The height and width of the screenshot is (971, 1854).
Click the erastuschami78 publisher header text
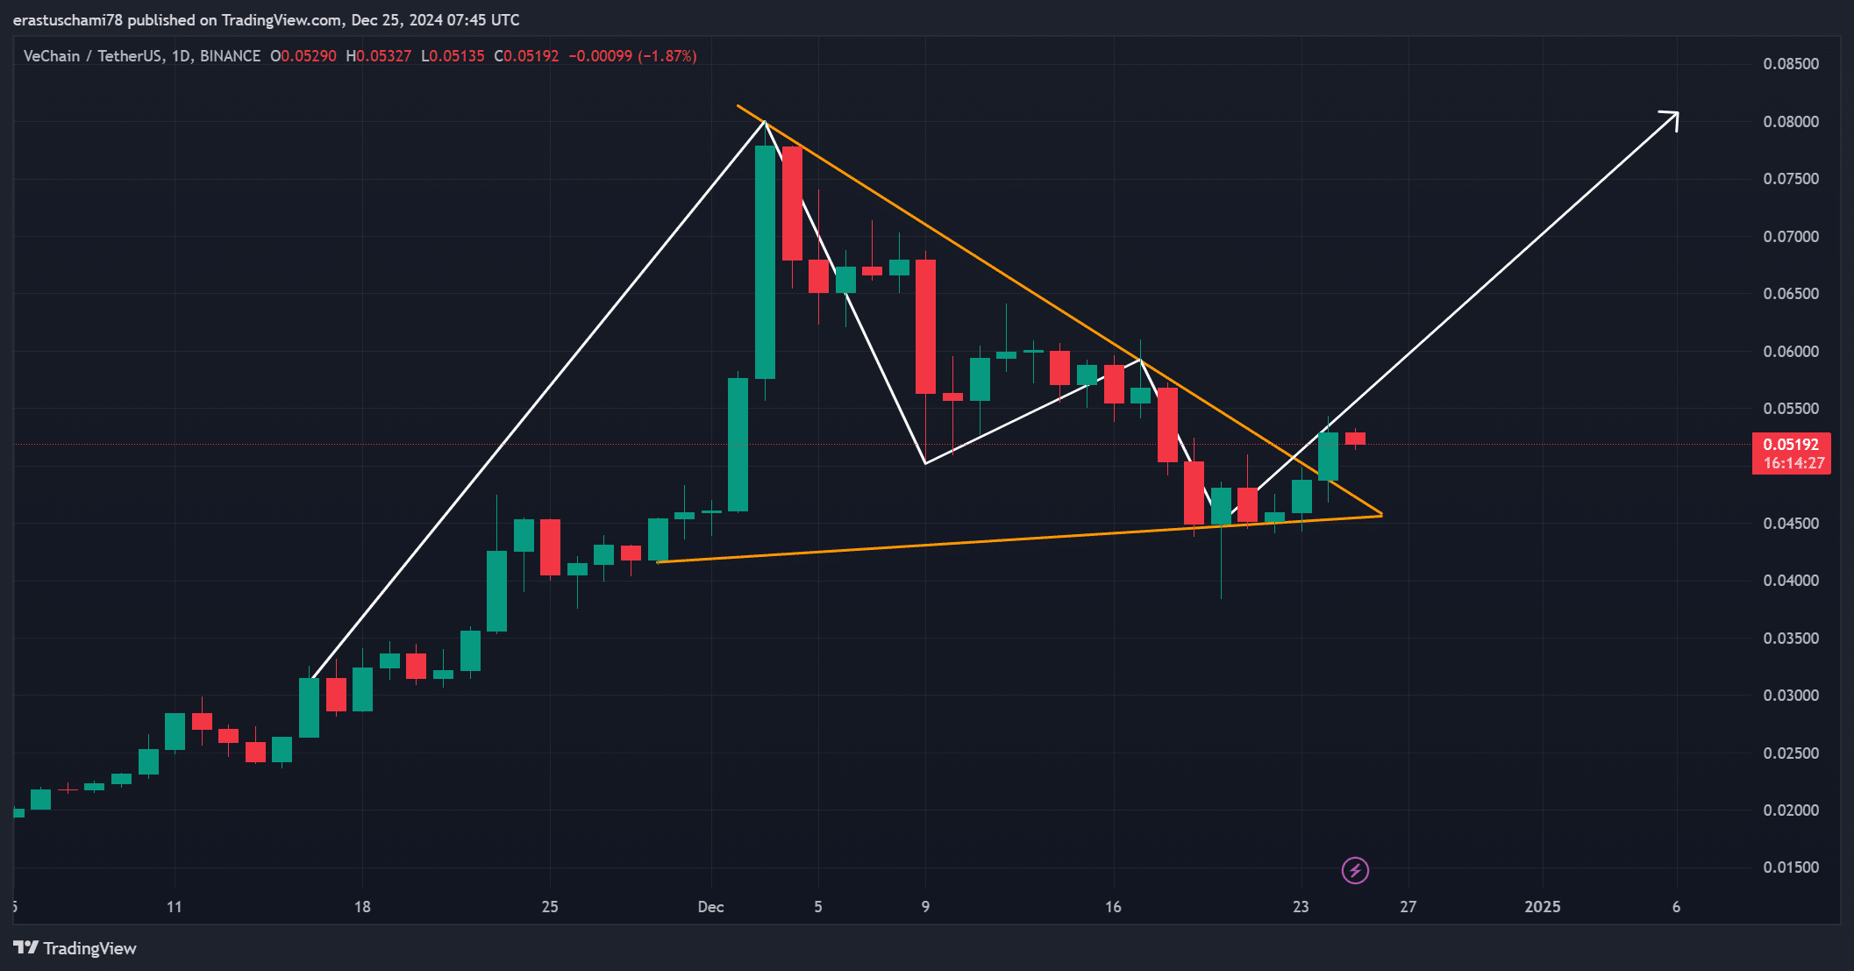point(68,19)
